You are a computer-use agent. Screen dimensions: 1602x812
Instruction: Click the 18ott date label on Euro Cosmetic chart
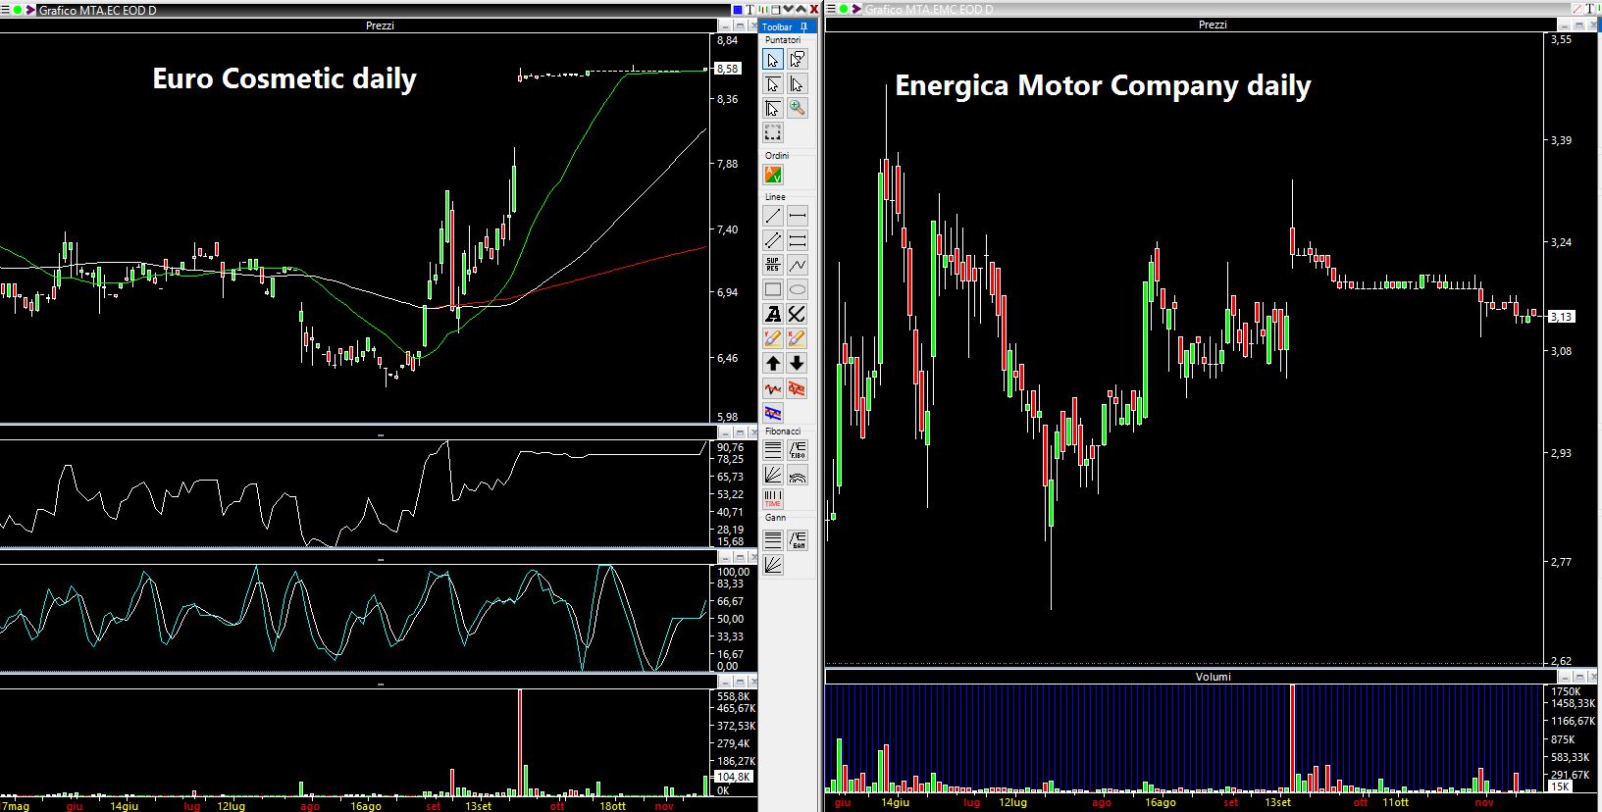click(x=612, y=806)
